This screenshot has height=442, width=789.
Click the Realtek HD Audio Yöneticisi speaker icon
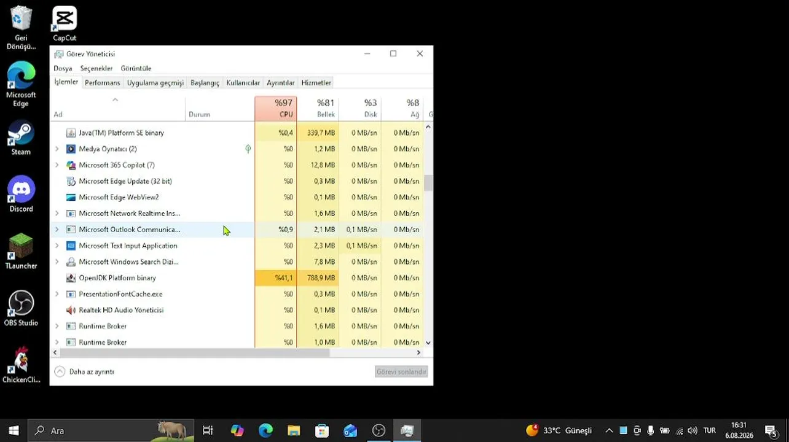[71, 310]
